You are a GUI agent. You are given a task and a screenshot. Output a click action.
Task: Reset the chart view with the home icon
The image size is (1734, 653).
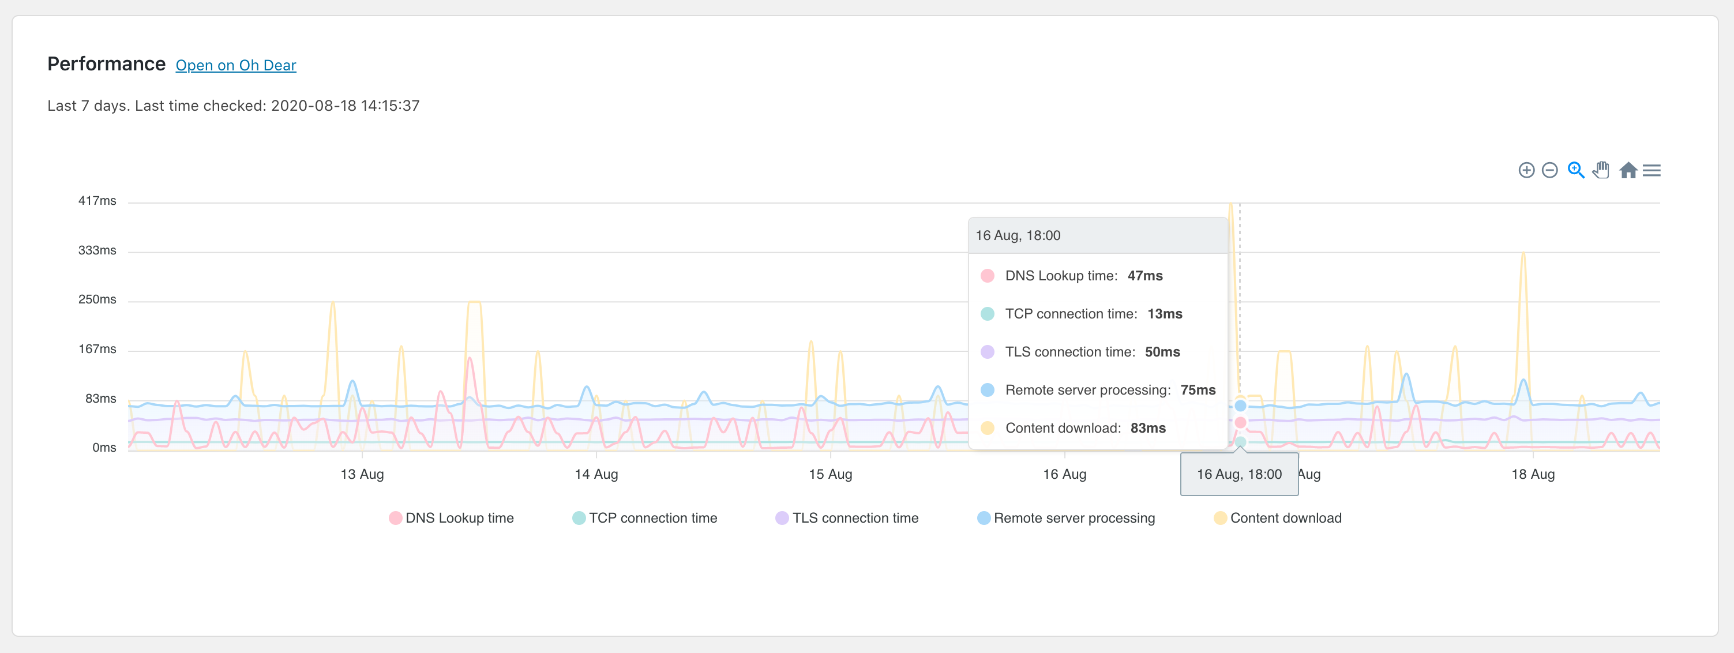[1629, 170]
